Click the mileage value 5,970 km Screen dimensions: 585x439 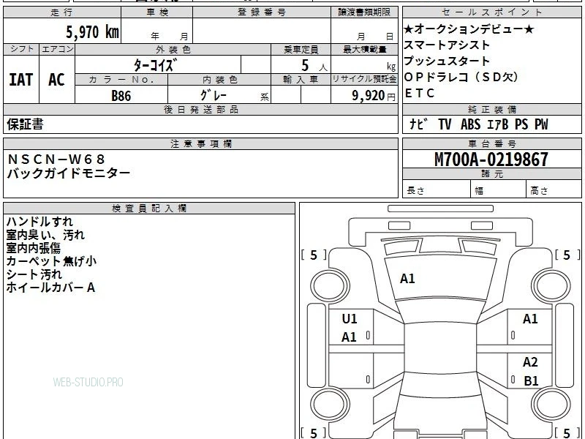click(93, 31)
